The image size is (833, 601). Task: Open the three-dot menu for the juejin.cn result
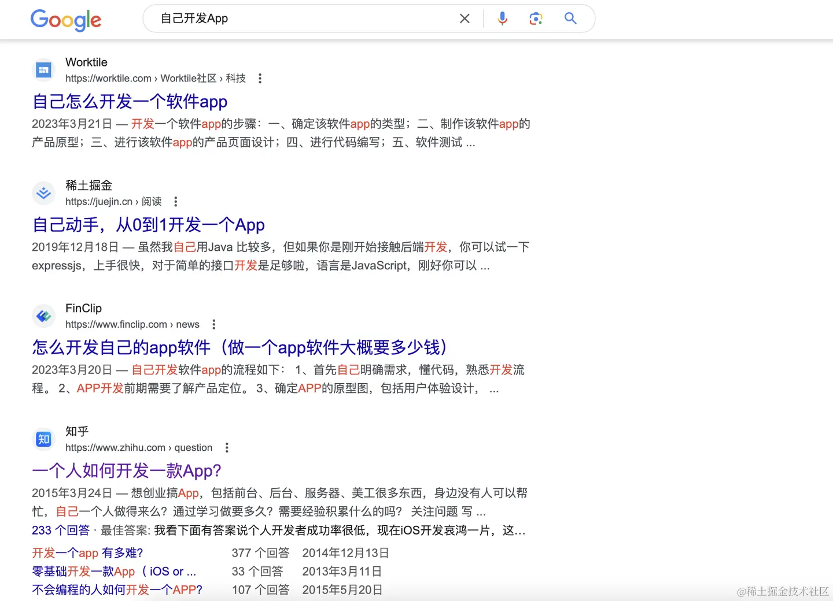click(176, 201)
